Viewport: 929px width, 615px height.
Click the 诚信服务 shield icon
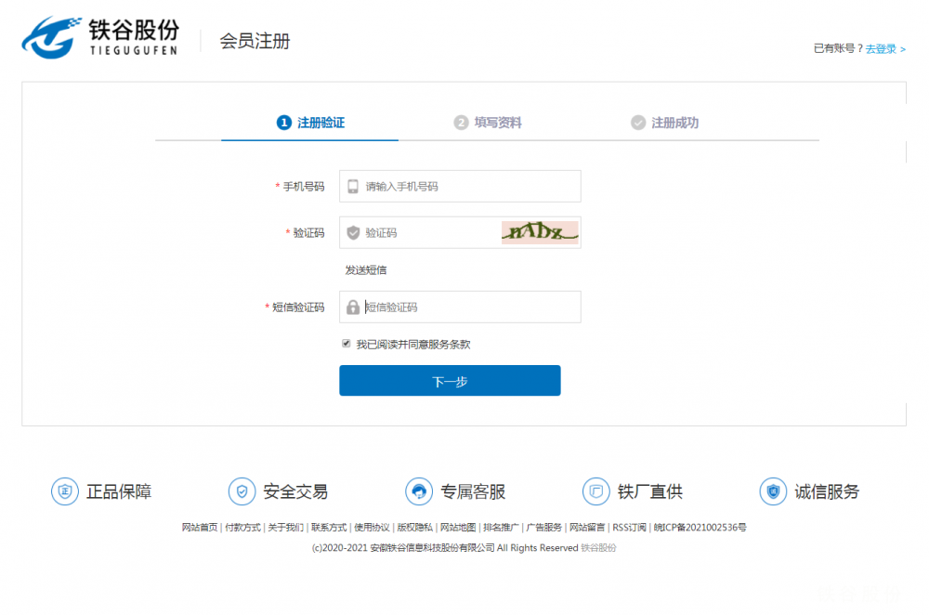pyautogui.click(x=773, y=491)
